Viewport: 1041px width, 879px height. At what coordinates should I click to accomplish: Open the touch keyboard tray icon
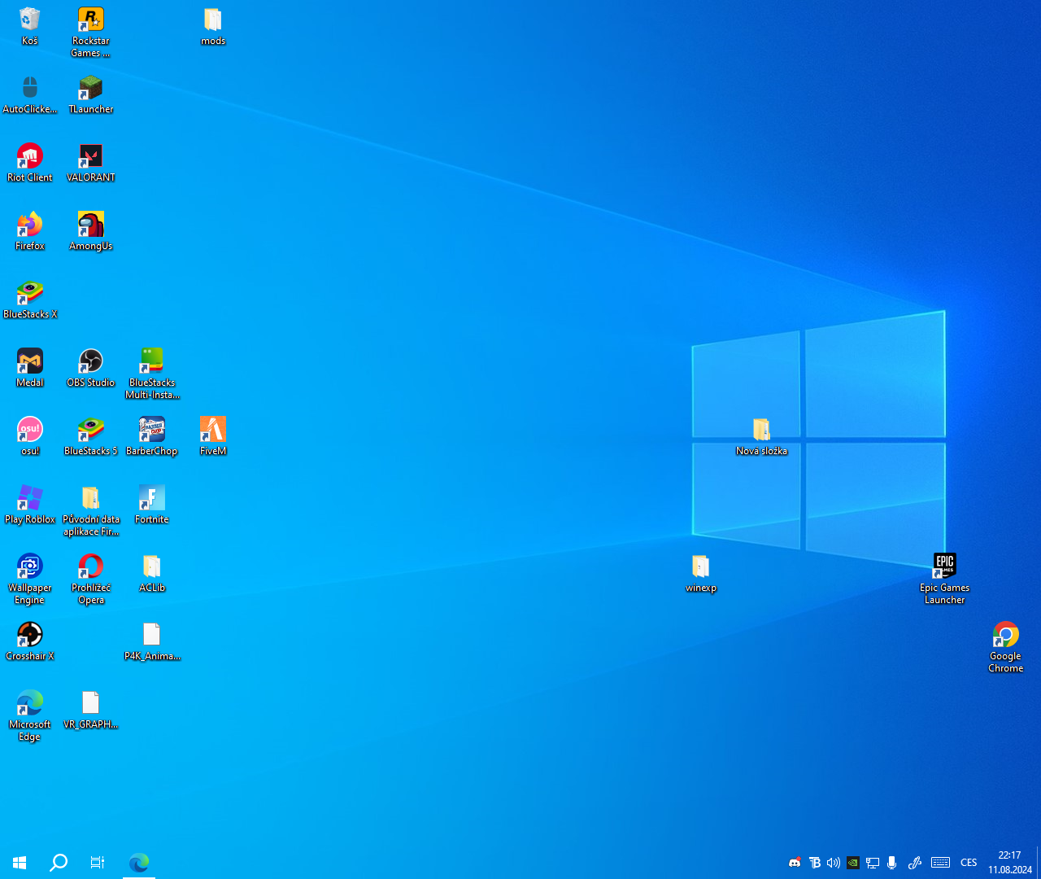[941, 863]
